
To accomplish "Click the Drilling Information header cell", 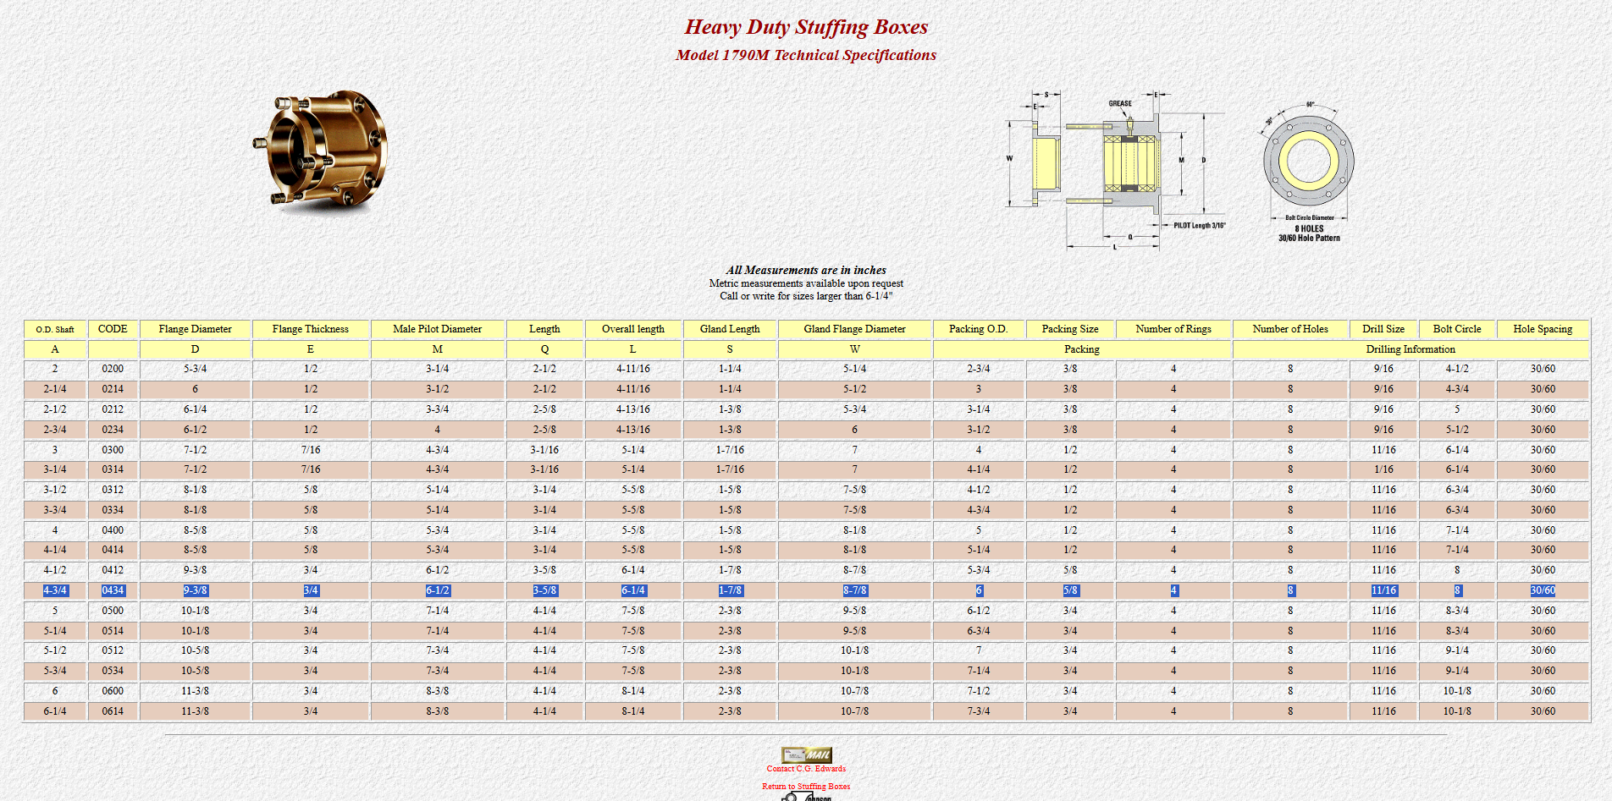I will [1410, 349].
